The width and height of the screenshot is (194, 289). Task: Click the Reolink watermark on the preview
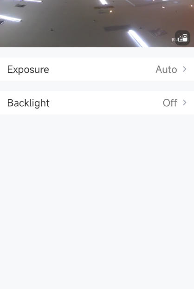point(181,39)
